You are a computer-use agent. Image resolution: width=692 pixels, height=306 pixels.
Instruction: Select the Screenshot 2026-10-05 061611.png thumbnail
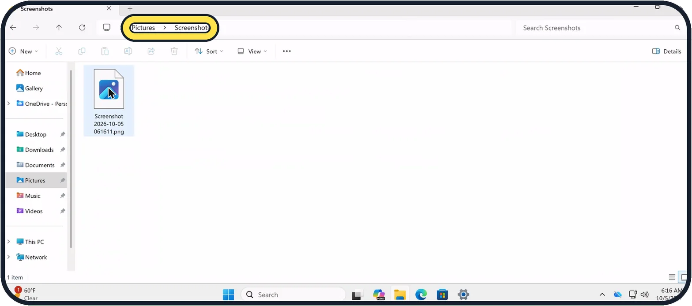[x=109, y=101]
